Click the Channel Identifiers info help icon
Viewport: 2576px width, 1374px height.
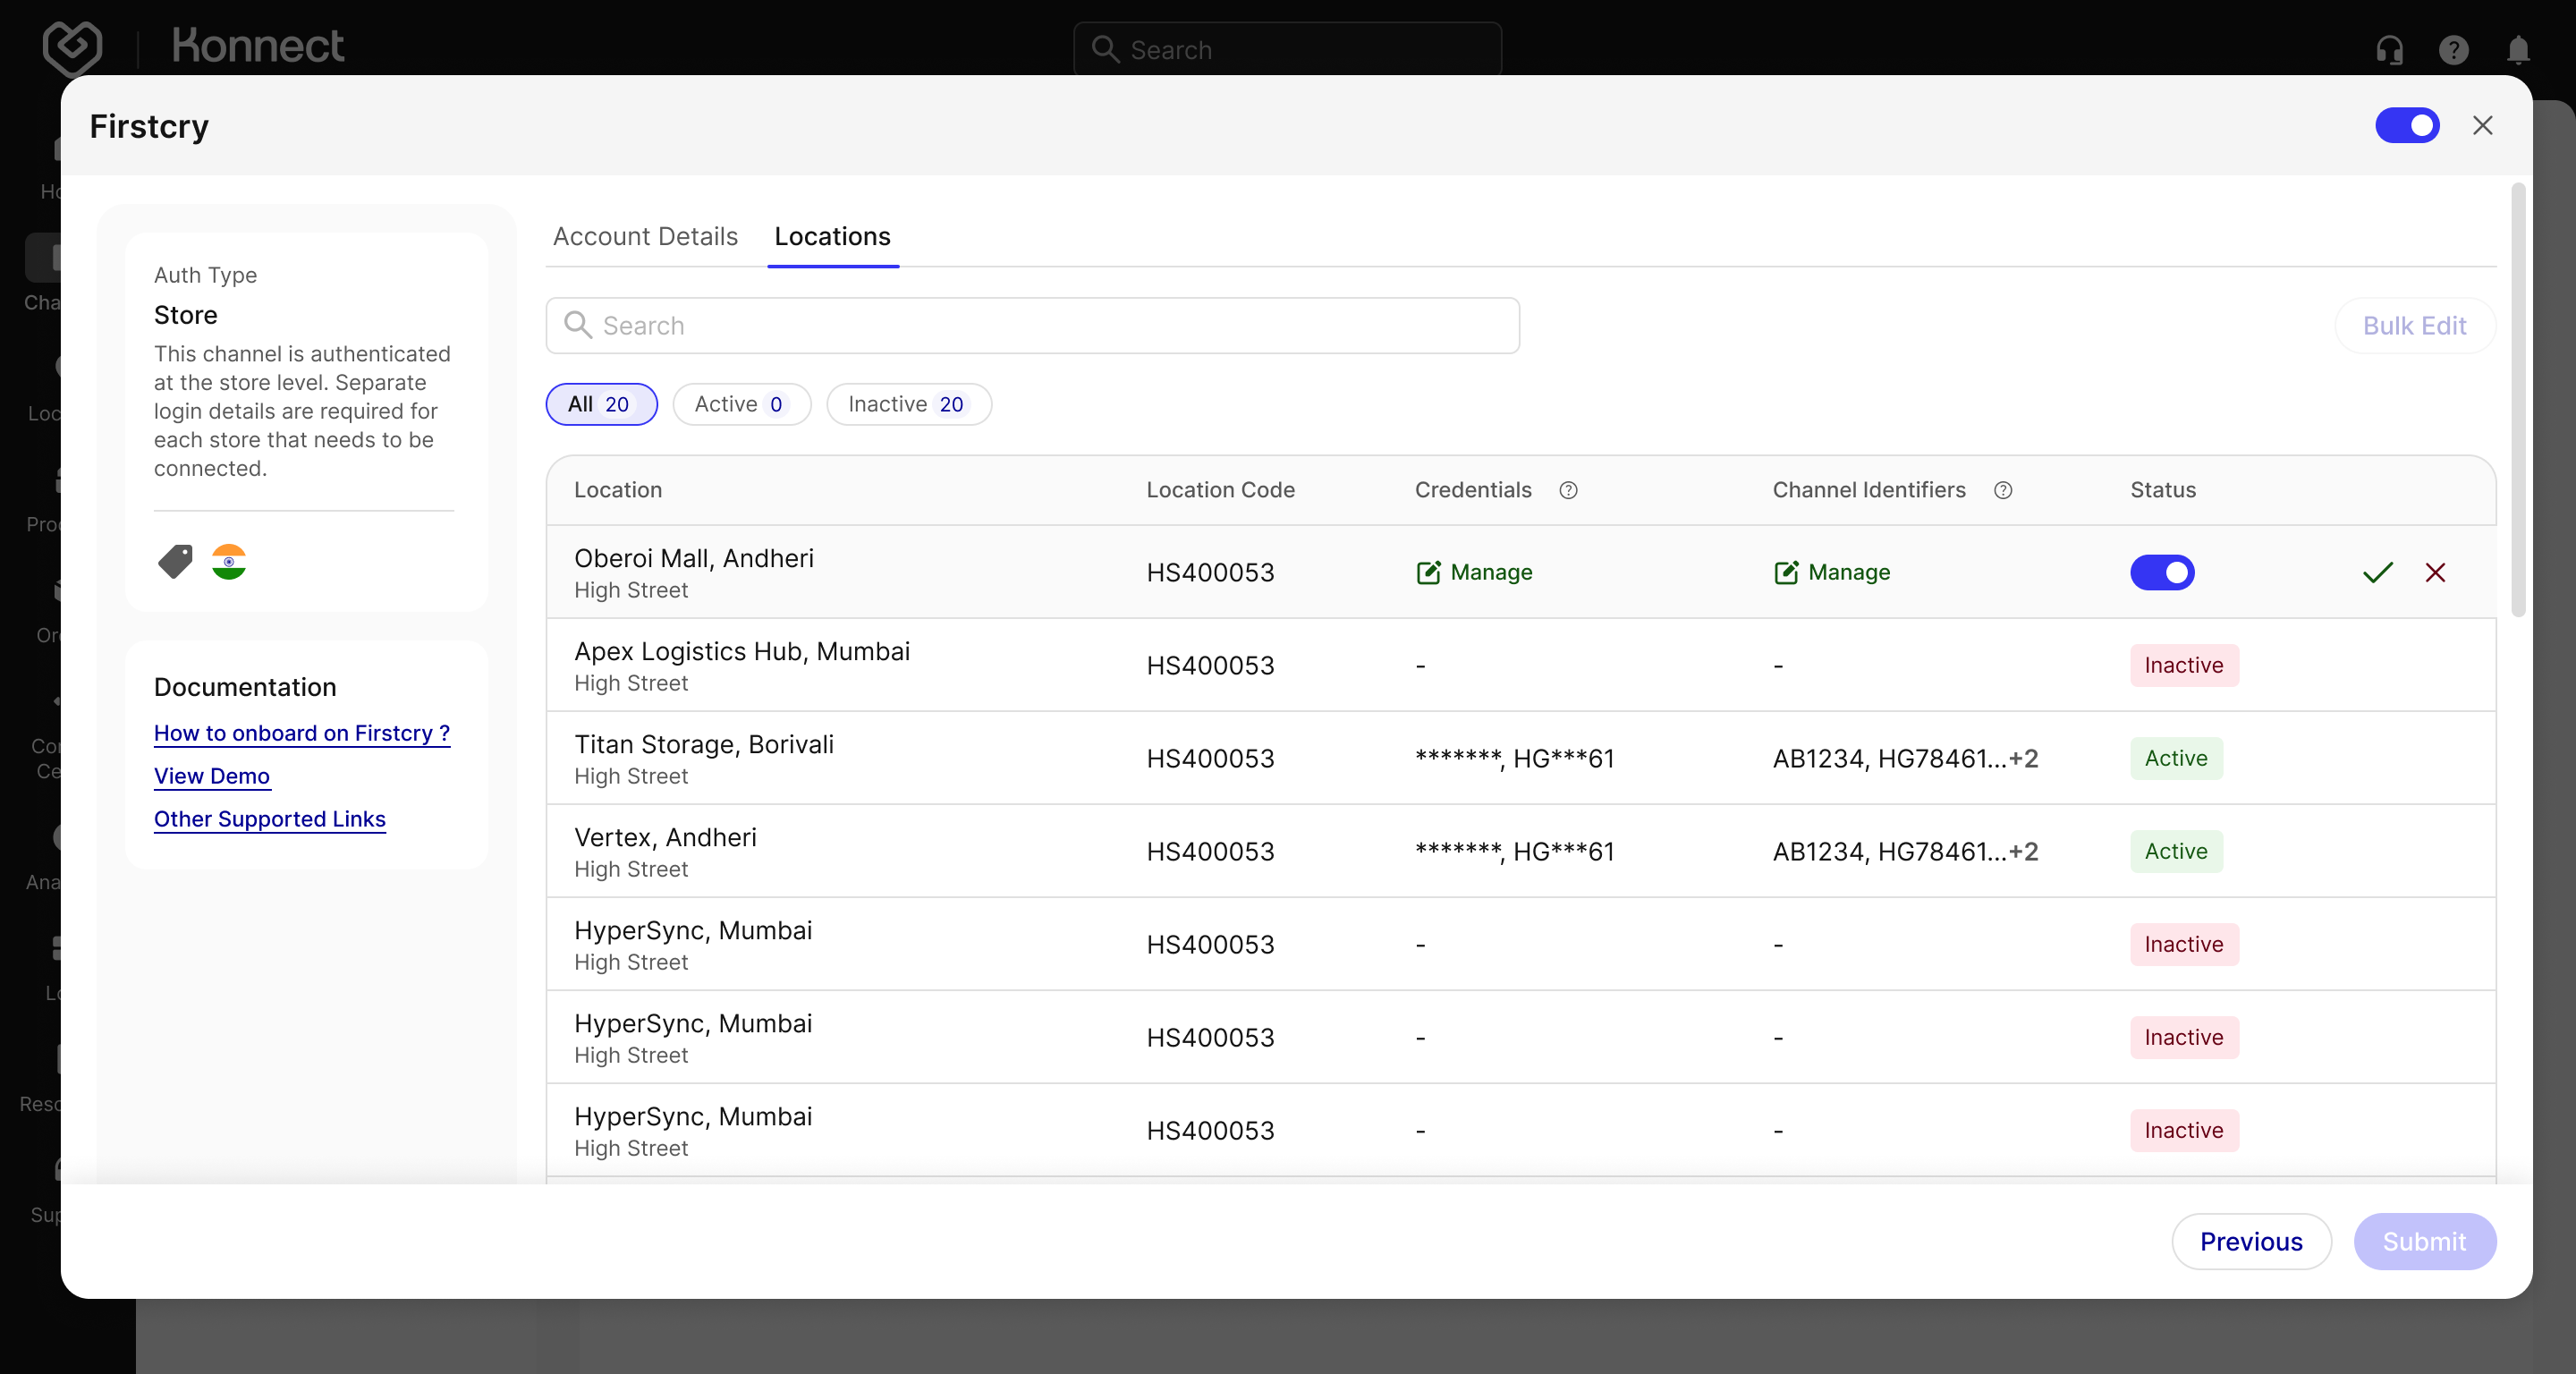click(2003, 490)
